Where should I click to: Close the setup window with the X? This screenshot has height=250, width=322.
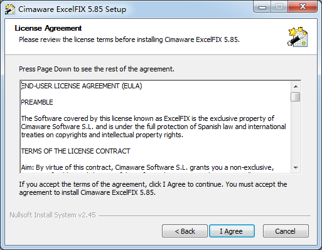coord(303,8)
